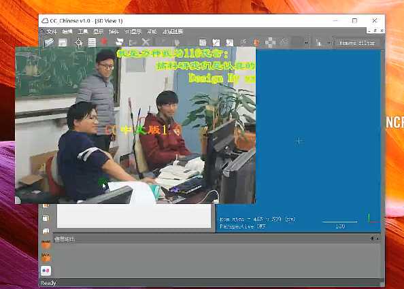Click the second white image-style toolbar icon
Screen dimensions: 404x289
(x=216, y=42)
